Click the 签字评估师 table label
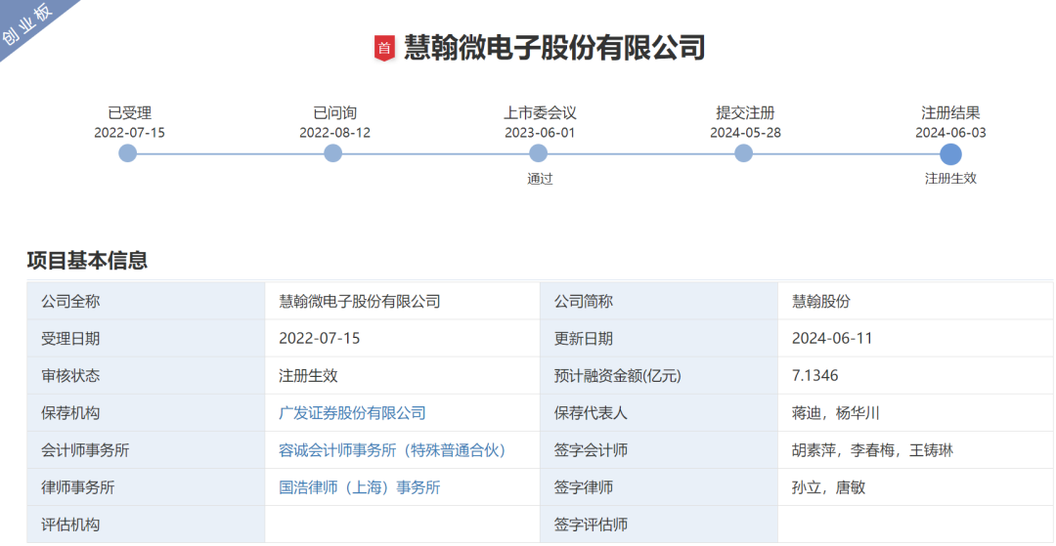The image size is (1056, 546). coord(591,524)
